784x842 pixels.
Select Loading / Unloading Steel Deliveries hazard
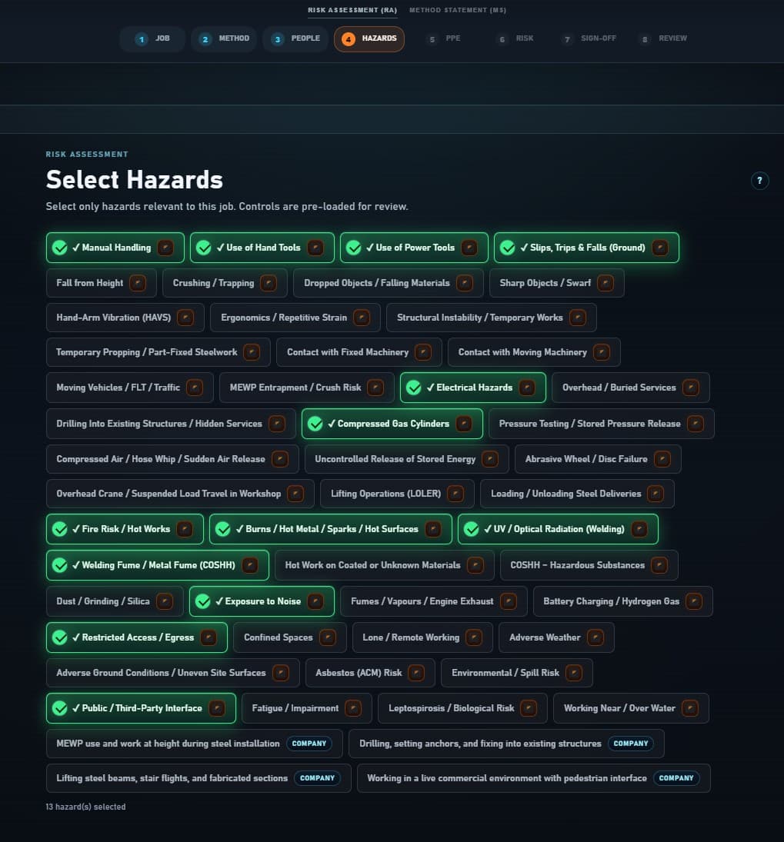578,494
